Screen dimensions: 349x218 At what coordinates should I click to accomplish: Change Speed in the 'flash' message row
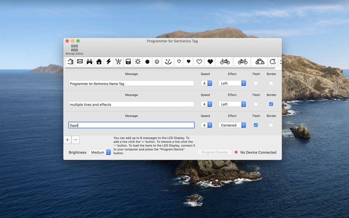point(206,125)
